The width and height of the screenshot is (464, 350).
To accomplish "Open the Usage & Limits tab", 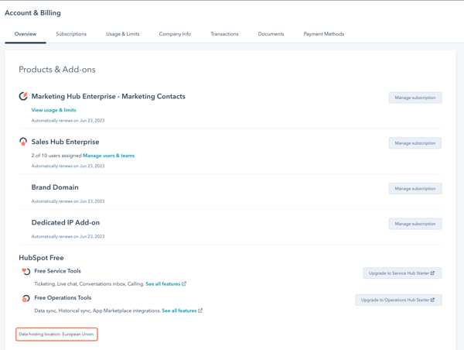I will [x=123, y=34].
